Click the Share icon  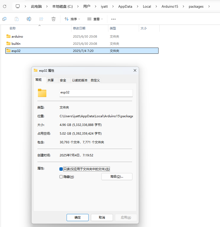point(41,19)
